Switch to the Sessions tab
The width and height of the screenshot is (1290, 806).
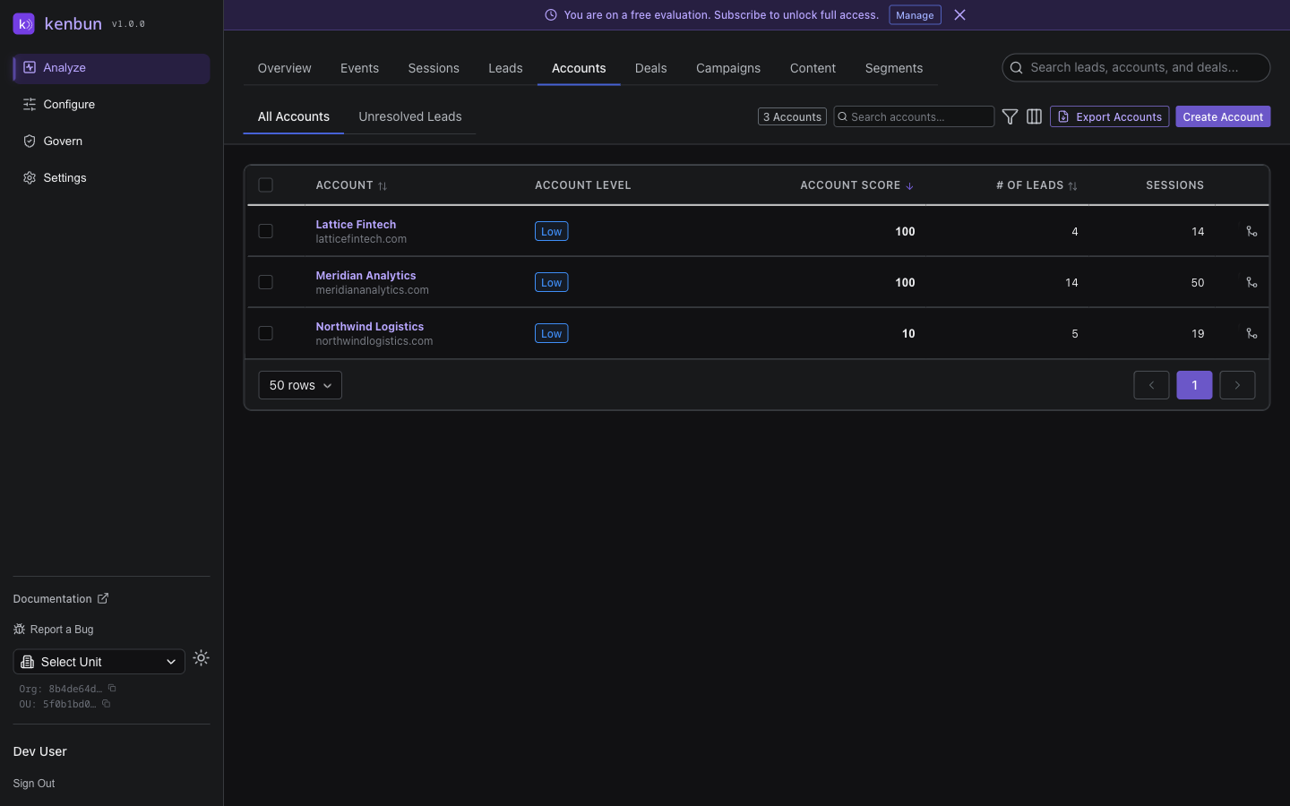[x=434, y=68]
